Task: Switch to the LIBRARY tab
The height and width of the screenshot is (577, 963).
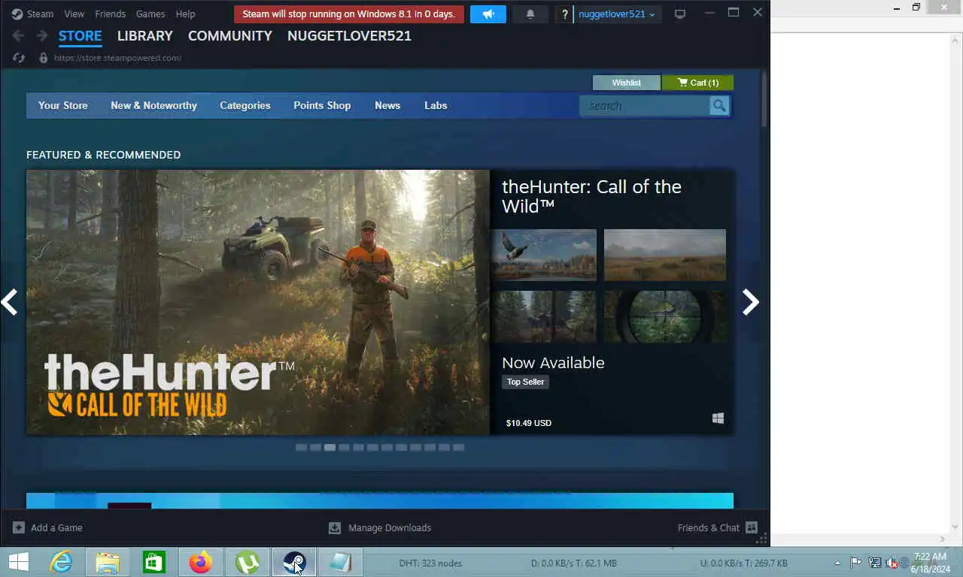Action: pyautogui.click(x=145, y=36)
